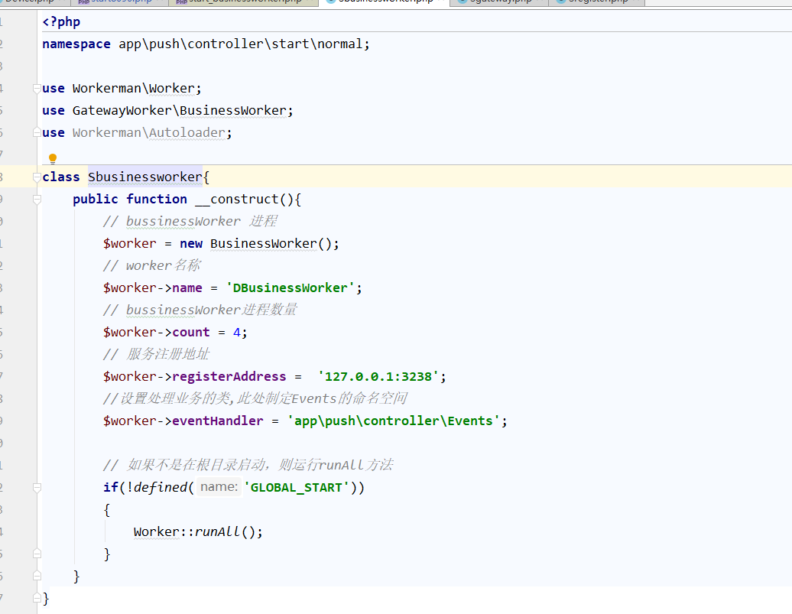Collapse the use imports block
Image resolution: width=792 pixels, height=614 pixels.
click(x=37, y=89)
